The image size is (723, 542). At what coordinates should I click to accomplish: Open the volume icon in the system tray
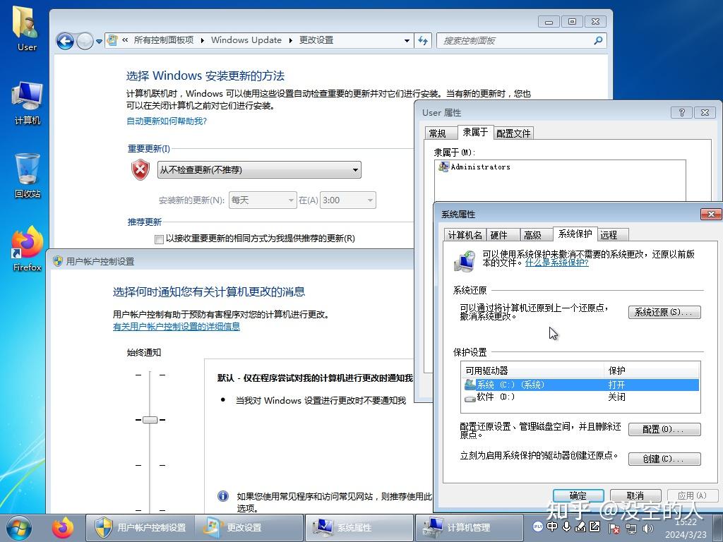647,527
